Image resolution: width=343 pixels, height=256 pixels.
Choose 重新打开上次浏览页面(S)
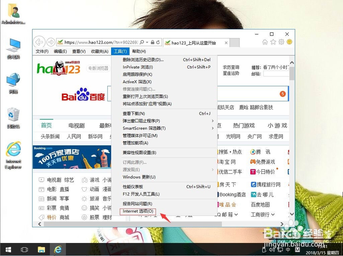tap(165, 96)
